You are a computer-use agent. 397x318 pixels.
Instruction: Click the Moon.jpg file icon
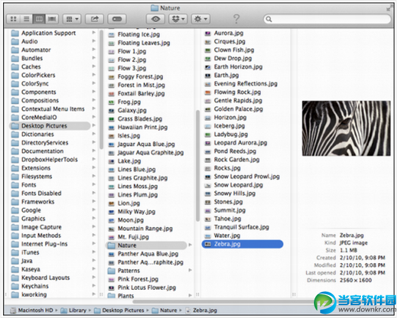(111, 220)
